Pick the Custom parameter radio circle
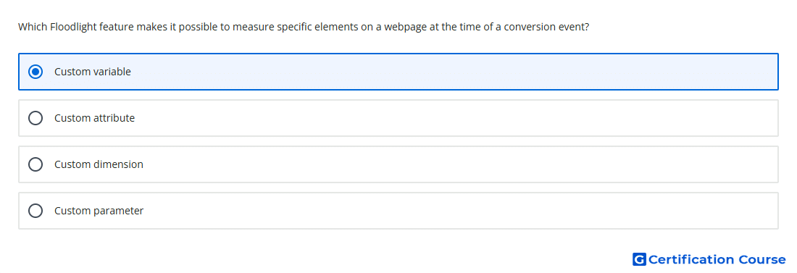 tap(36, 211)
